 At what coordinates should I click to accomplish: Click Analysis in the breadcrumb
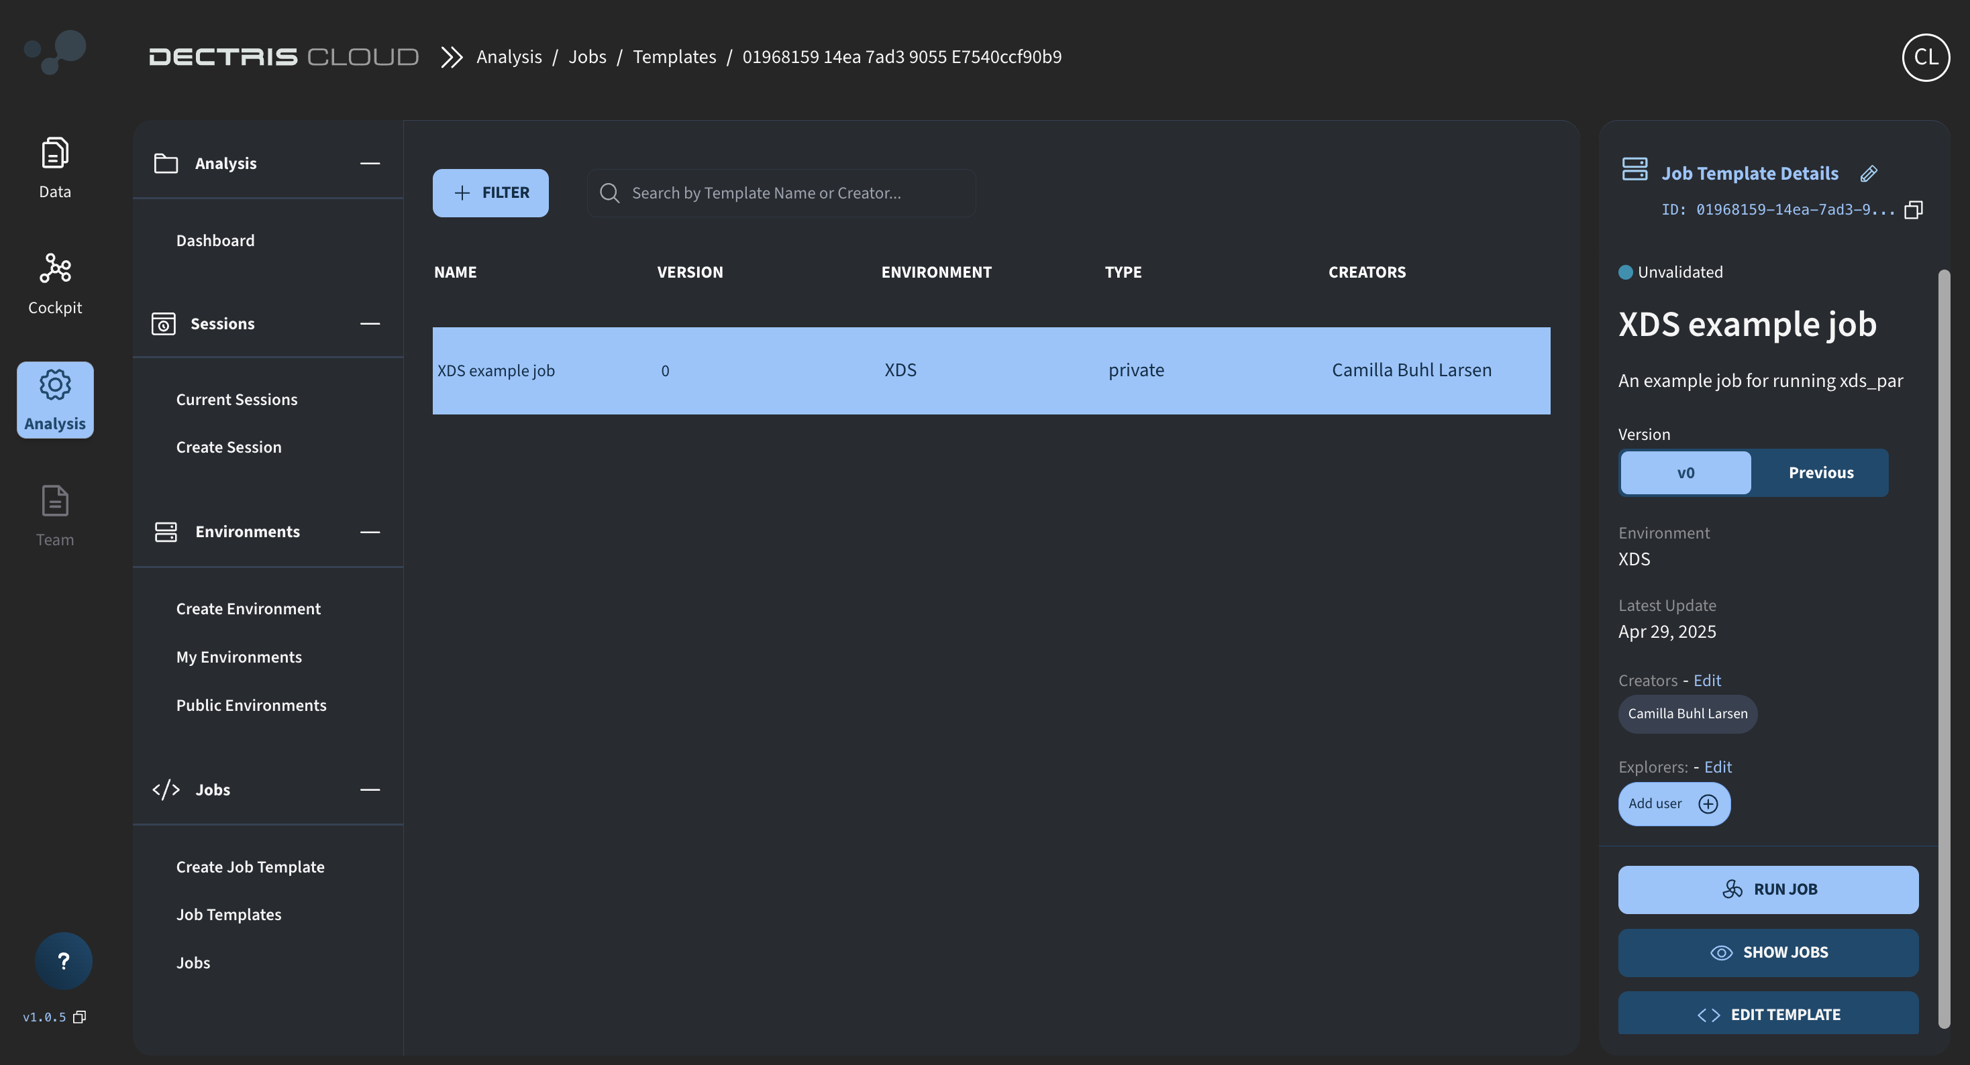(509, 57)
